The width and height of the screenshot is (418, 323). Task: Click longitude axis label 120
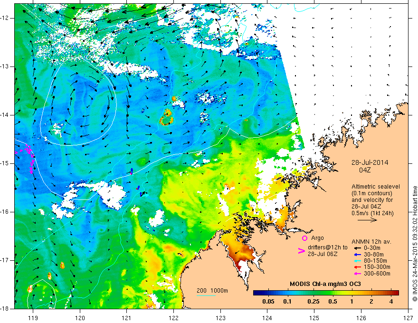pos(80,318)
